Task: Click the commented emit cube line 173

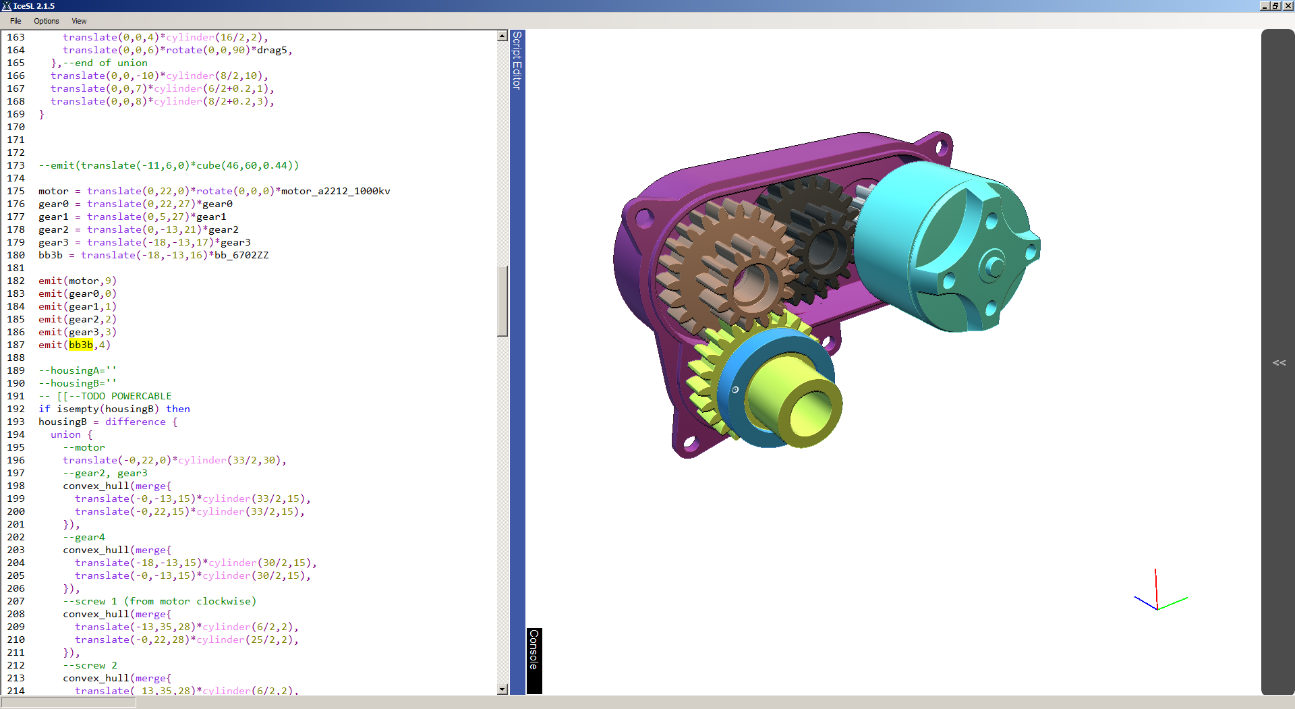Action: pyautogui.click(x=169, y=165)
